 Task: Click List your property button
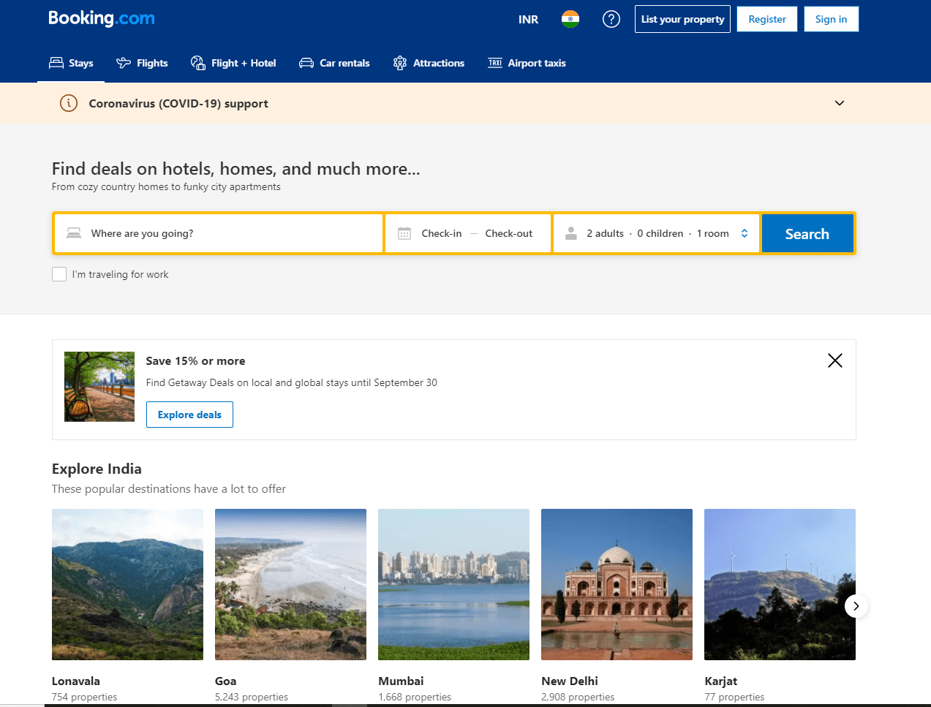click(682, 19)
